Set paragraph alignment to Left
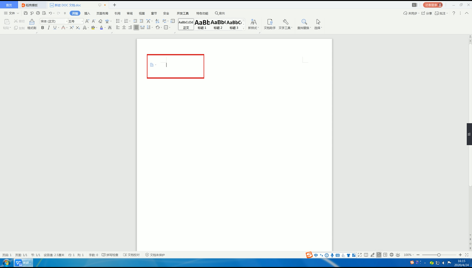This screenshot has height=268, width=472. [x=118, y=28]
